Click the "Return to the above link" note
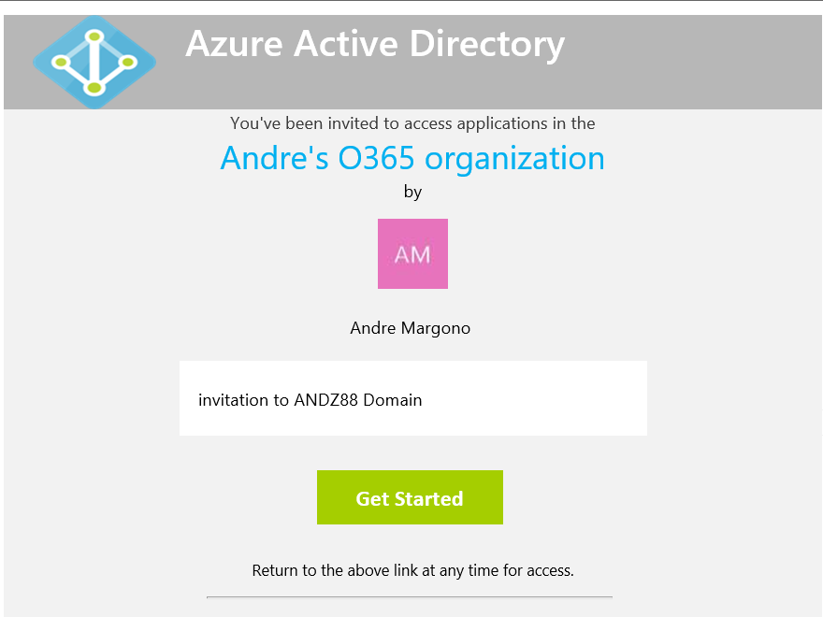Viewport: 823px width, 617px height. point(412,569)
